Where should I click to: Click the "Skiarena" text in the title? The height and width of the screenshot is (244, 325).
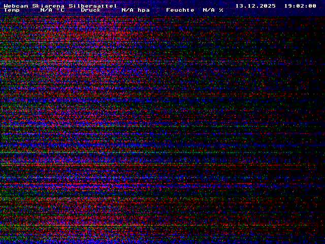coord(48,6)
